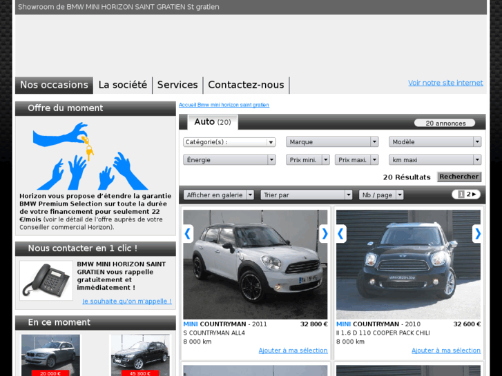Screen dimensions: 502x376
Task: Go to results page 2
Action: tap(468, 195)
